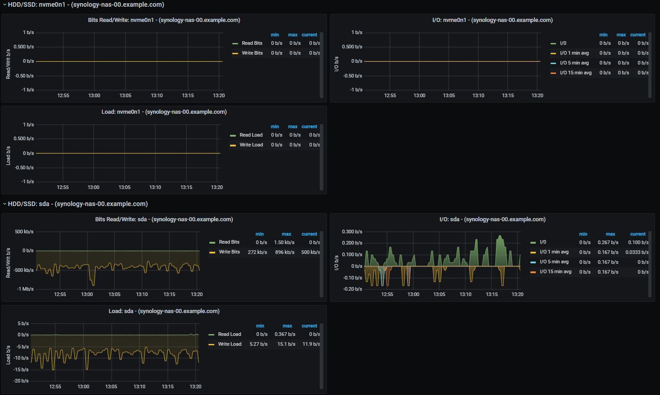The image size is (660, 395).
Task: Click blue 'I/O 5 min avg' swatch in nvme0n1 legend
Action: 553,64
